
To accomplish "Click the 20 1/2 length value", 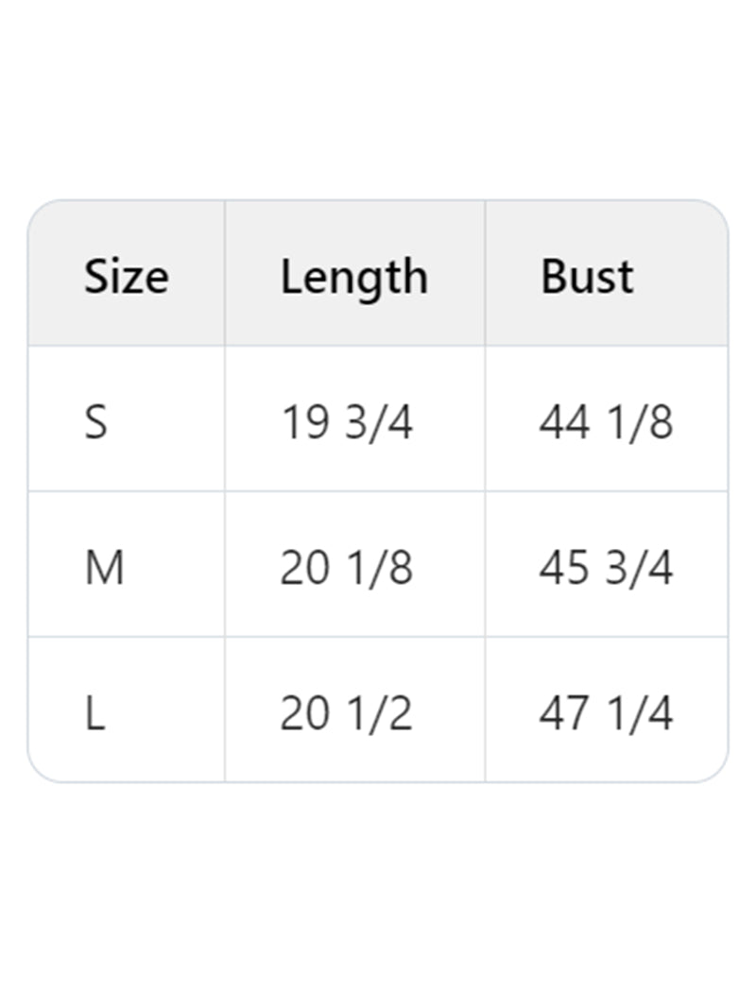I will coord(347,714).
